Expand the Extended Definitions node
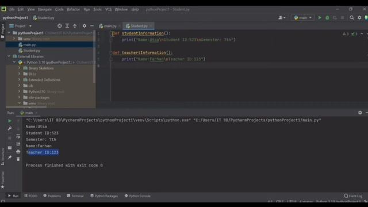The image size is (368, 207). click(x=20, y=80)
